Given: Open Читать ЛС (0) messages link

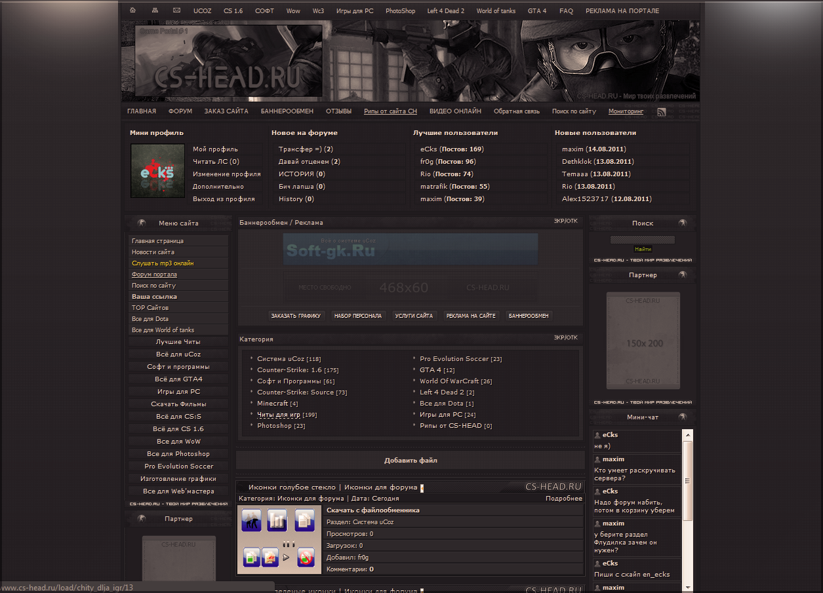Looking at the screenshot, I should [x=216, y=162].
